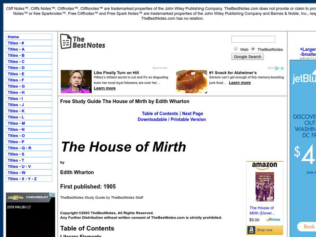Click the Chevrolet ad AdChoices icon
This screenshot has width=316, height=237.
click(x=53, y=195)
